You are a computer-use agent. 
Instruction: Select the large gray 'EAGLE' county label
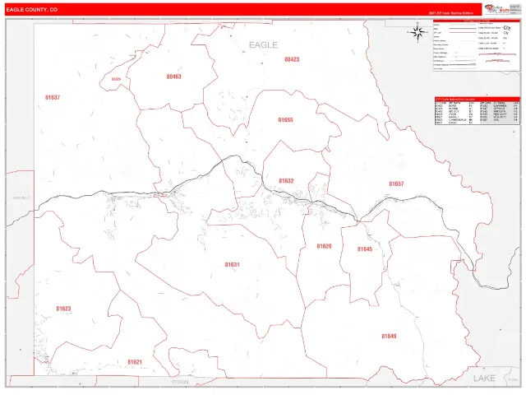pyautogui.click(x=263, y=45)
